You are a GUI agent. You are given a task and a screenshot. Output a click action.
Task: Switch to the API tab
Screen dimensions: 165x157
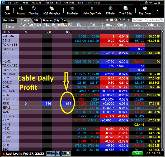click(36, 21)
